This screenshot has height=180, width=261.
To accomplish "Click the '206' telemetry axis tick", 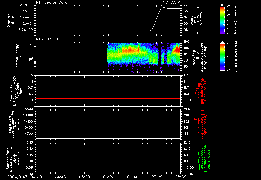I will coord(187,115).
